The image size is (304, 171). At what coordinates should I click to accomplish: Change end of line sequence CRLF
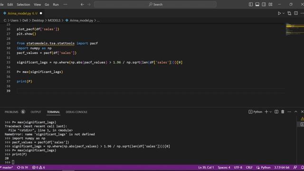click(249, 167)
